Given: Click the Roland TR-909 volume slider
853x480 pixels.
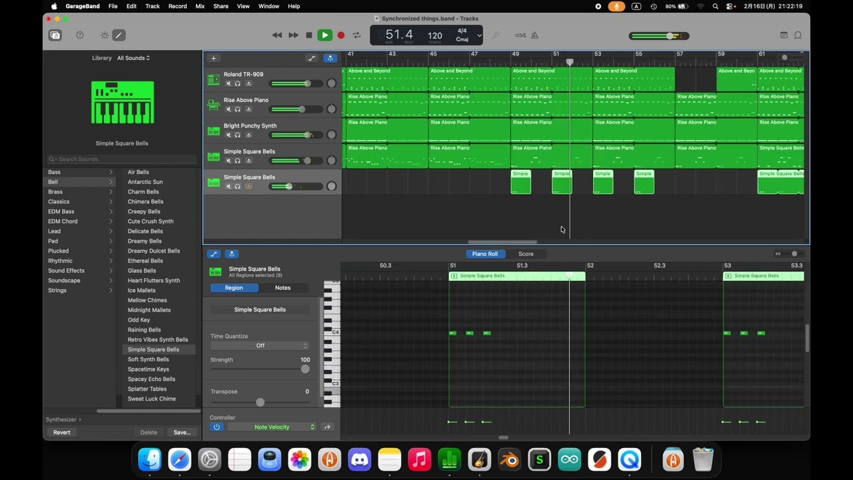Looking at the screenshot, I should 295,83.
